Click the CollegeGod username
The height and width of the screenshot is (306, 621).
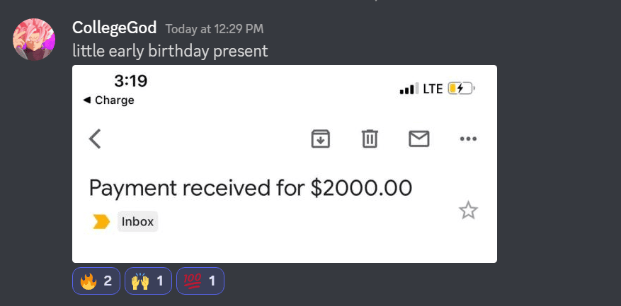tap(114, 28)
